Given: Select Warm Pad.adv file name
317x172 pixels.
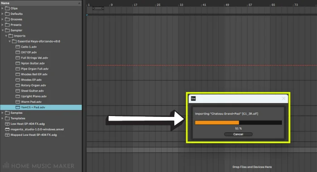Looking at the screenshot, I should coord(31,102).
